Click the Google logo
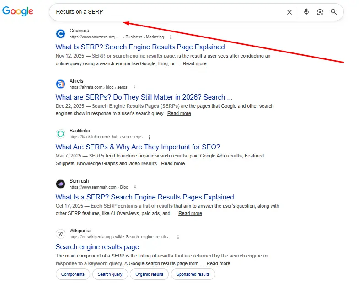Image resolution: width=359 pixels, height=283 pixels. point(18,11)
